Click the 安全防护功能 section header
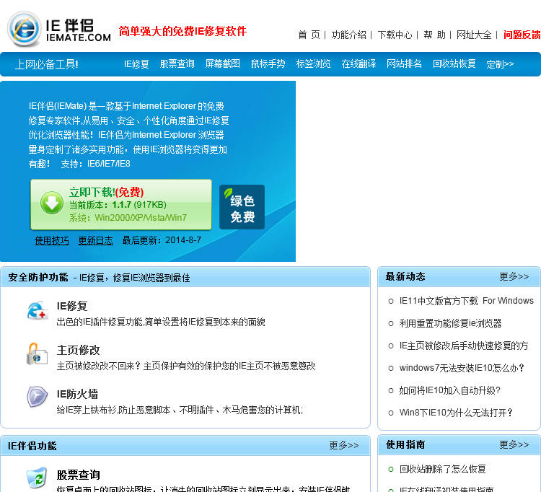The image size is (541, 492). (38, 278)
